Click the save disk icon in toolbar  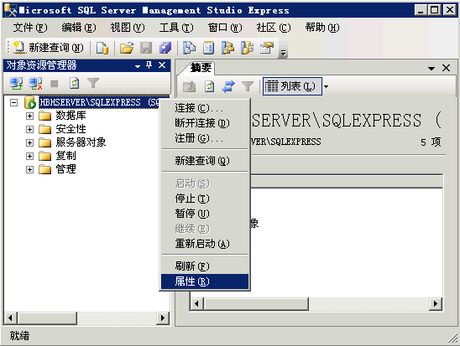point(146,48)
